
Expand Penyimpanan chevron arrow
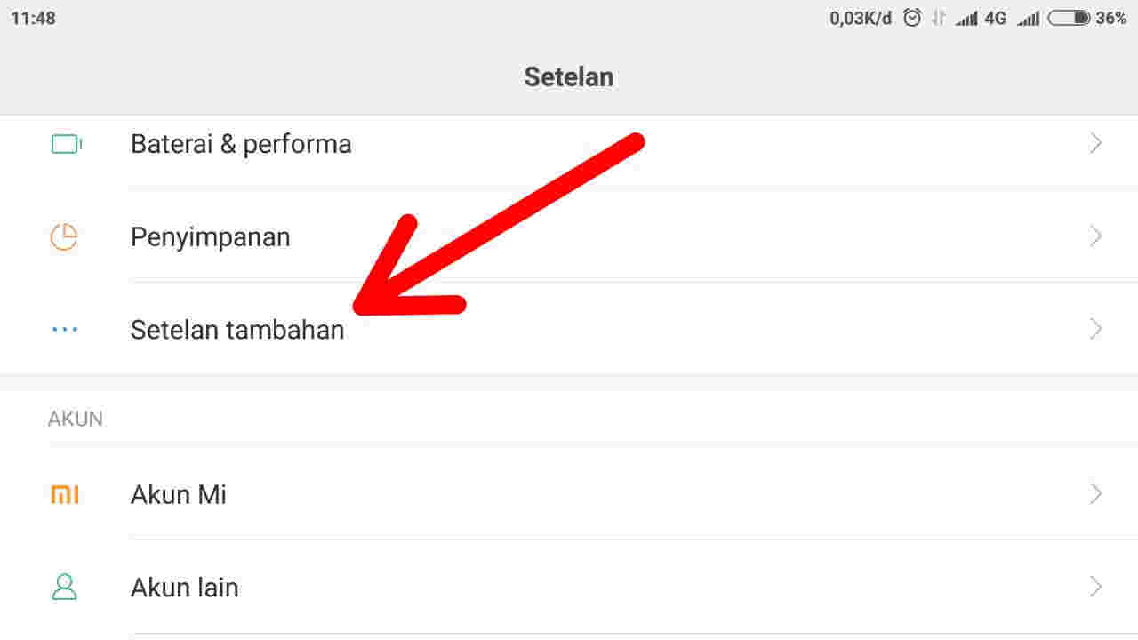coord(1096,236)
